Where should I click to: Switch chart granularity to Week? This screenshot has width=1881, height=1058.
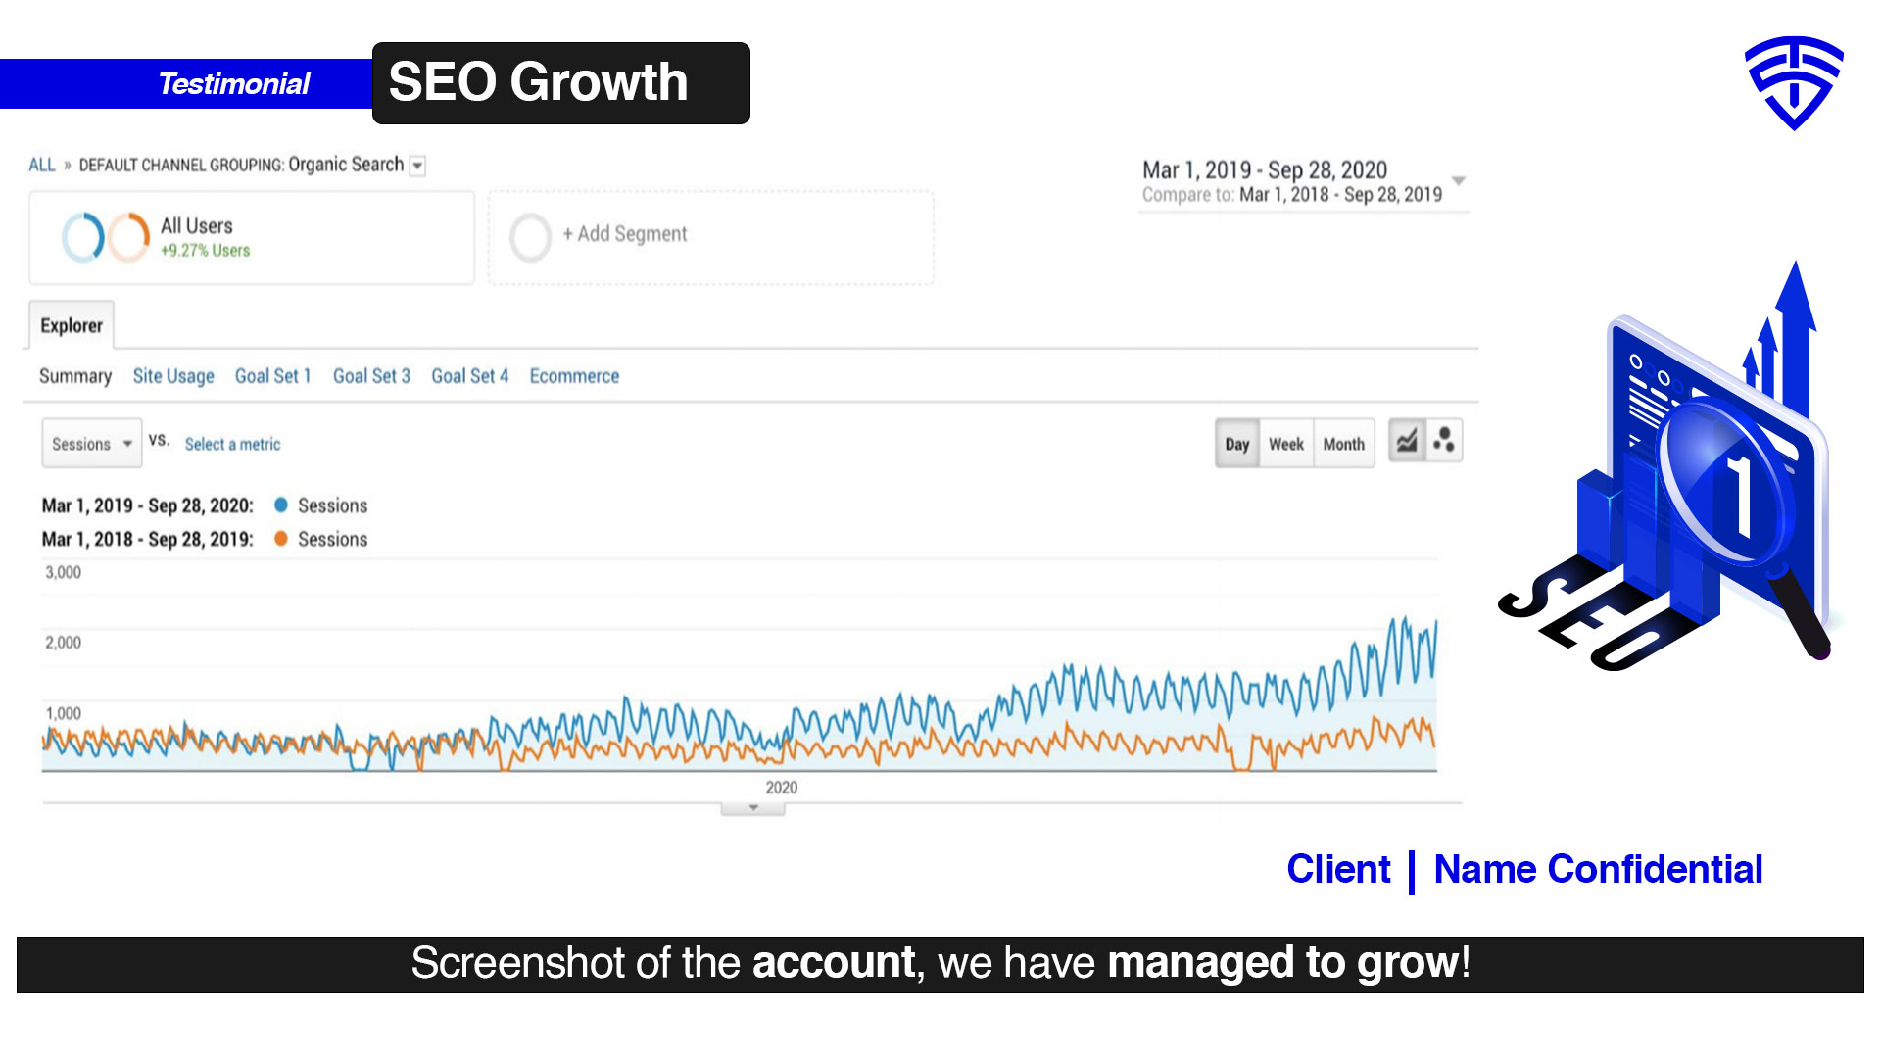coord(1285,444)
